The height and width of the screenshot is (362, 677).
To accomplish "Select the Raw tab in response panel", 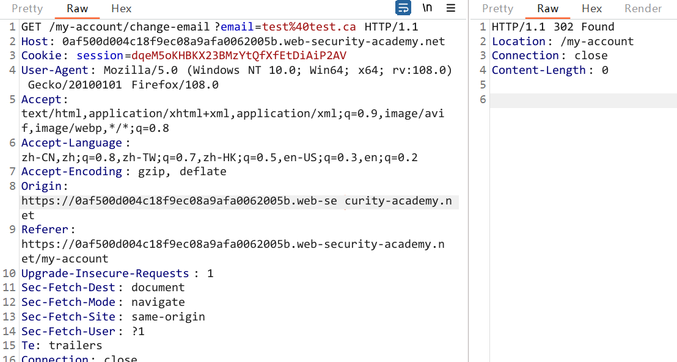I will (x=547, y=9).
